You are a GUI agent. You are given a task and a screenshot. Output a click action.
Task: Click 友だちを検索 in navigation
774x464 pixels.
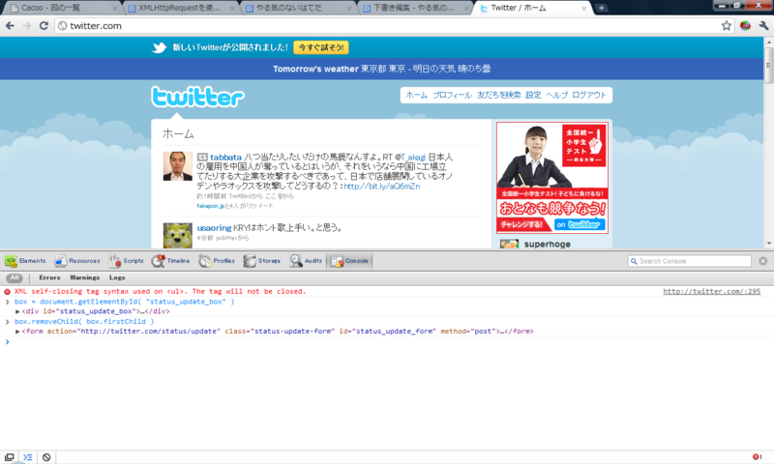(498, 95)
